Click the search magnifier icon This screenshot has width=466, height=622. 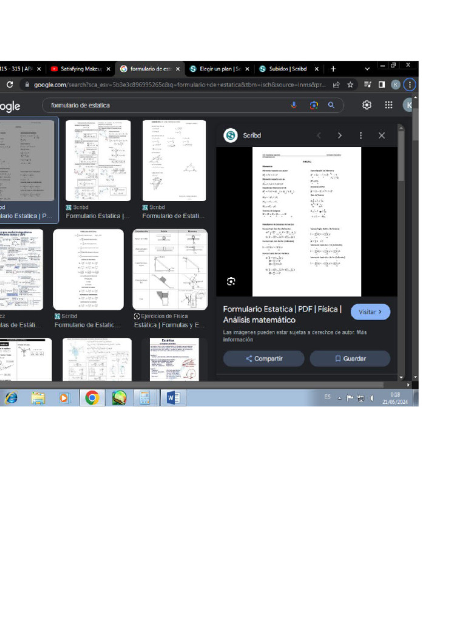(331, 105)
